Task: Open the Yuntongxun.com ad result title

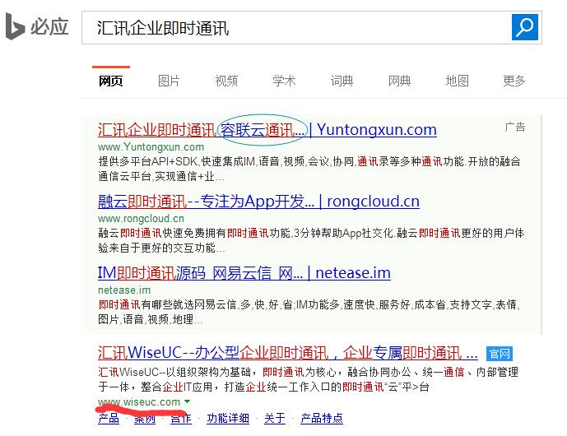Action: coord(267,130)
